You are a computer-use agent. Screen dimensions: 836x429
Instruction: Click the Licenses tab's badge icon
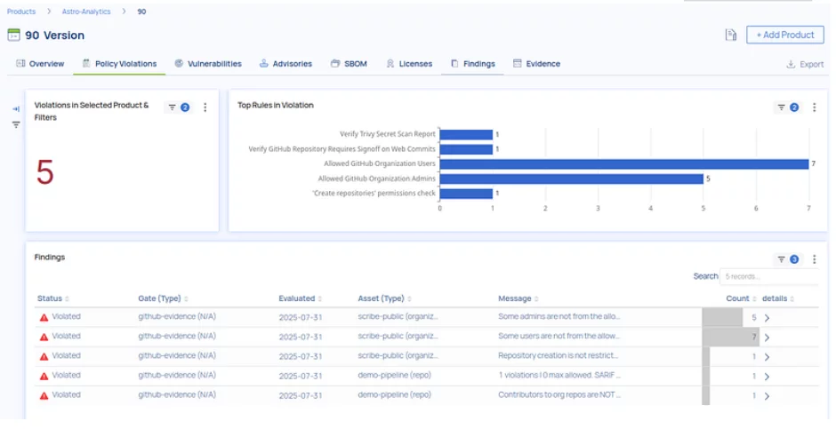click(x=390, y=63)
